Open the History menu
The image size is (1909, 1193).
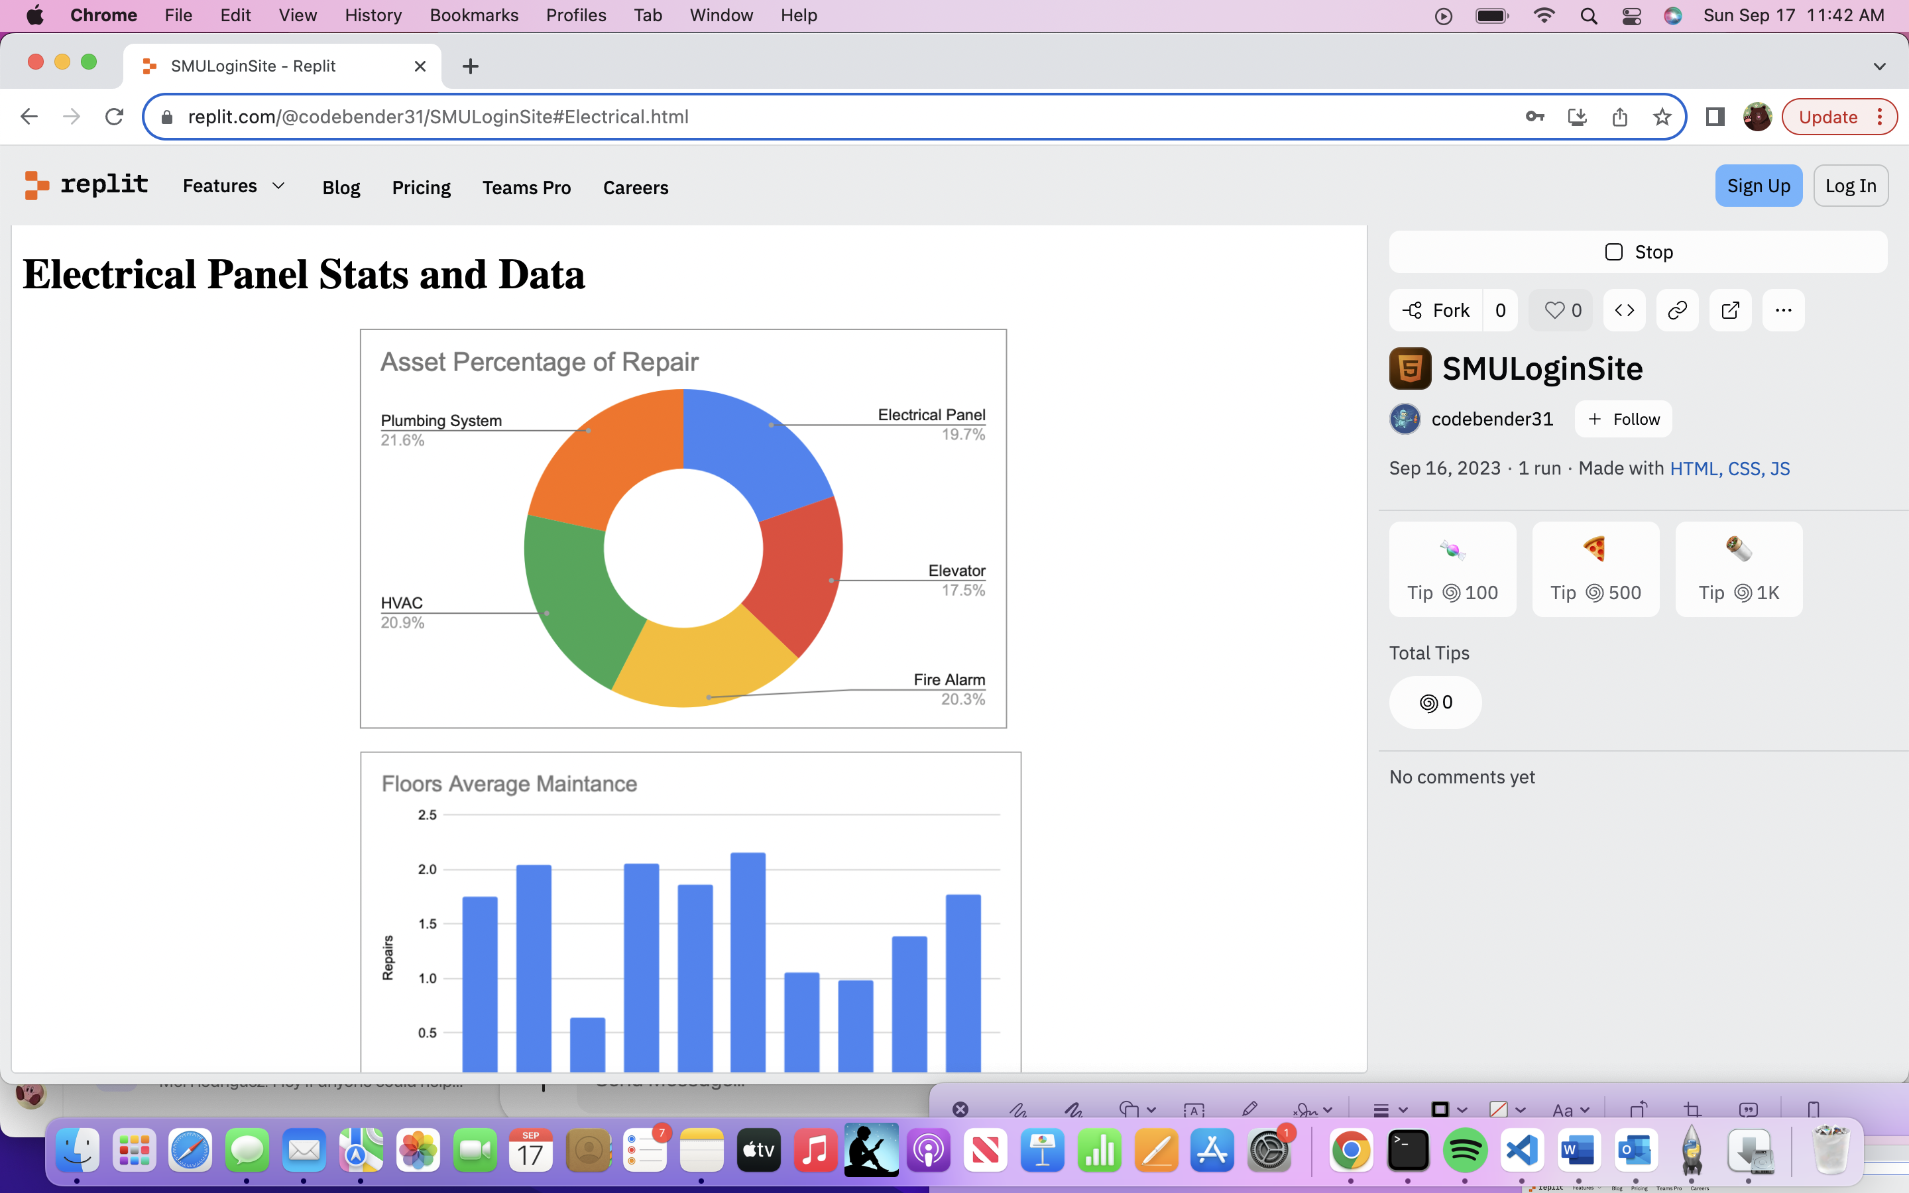pos(373,15)
